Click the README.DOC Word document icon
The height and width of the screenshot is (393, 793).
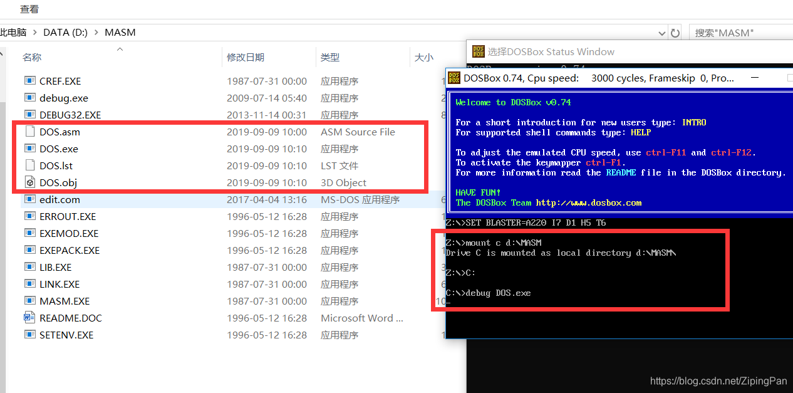coord(29,318)
